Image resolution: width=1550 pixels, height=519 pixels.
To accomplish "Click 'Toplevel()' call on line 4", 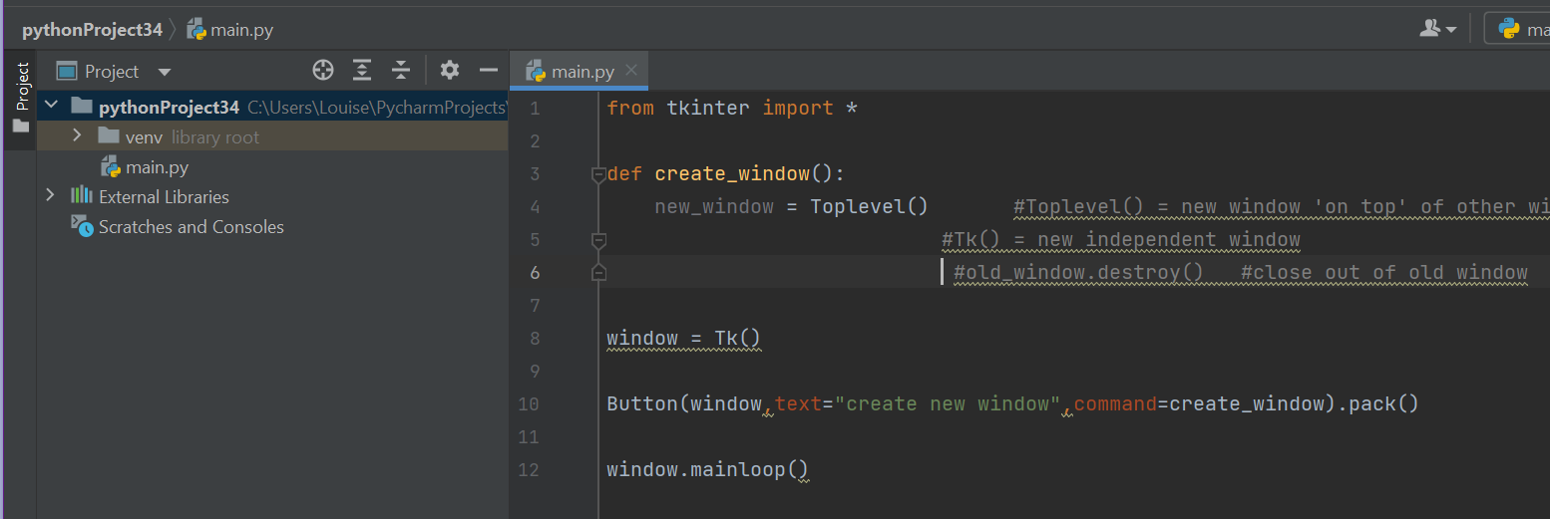I will [x=869, y=206].
